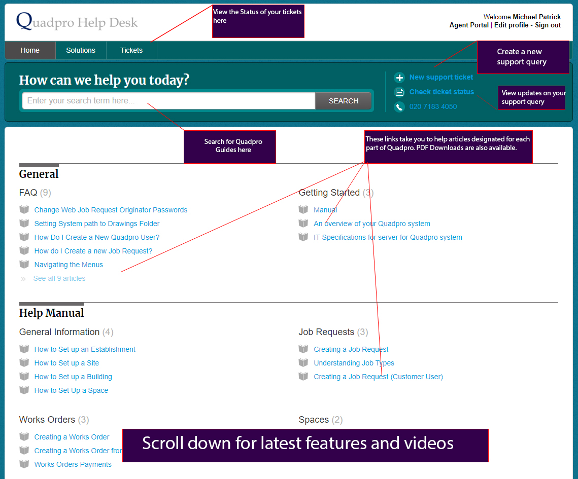Image resolution: width=578 pixels, height=479 pixels.
Task: Click book icon beside An overview of your Quadpro system
Action: click(x=303, y=223)
